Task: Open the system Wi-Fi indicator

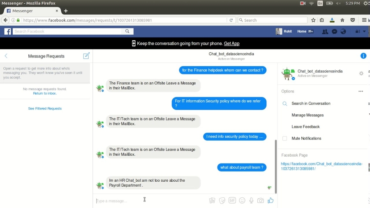Action: click(x=312, y=3)
